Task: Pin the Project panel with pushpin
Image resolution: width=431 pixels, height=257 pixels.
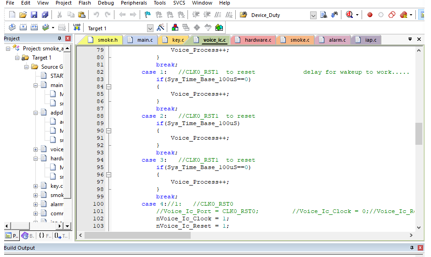Action: [59, 38]
